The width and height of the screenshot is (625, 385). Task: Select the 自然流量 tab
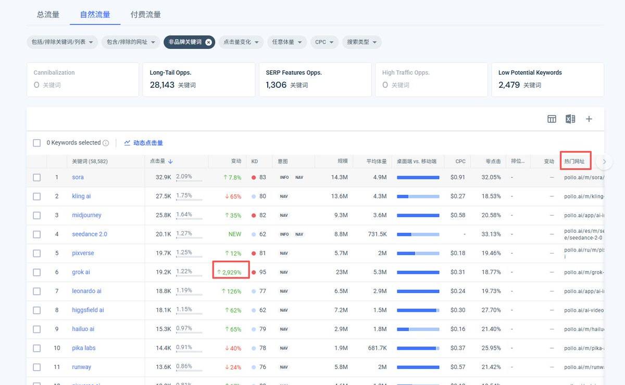click(95, 15)
